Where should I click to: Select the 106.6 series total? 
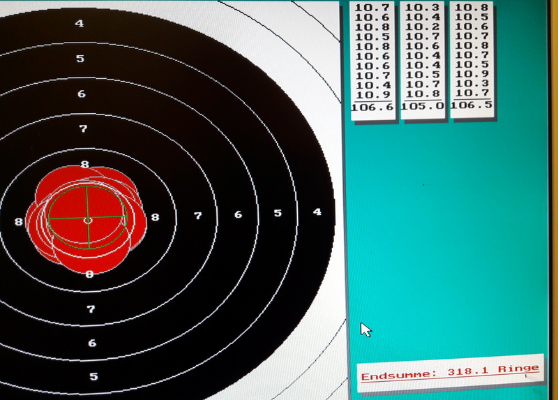click(372, 107)
